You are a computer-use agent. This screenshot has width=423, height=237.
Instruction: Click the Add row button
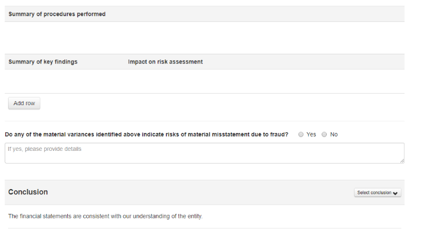coord(24,103)
